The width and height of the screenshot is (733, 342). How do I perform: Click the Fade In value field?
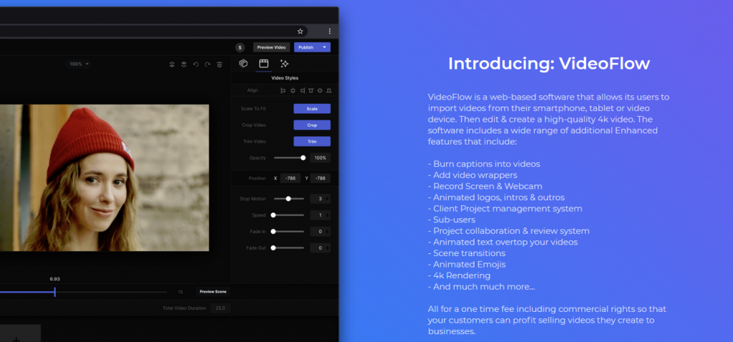[320, 232]
